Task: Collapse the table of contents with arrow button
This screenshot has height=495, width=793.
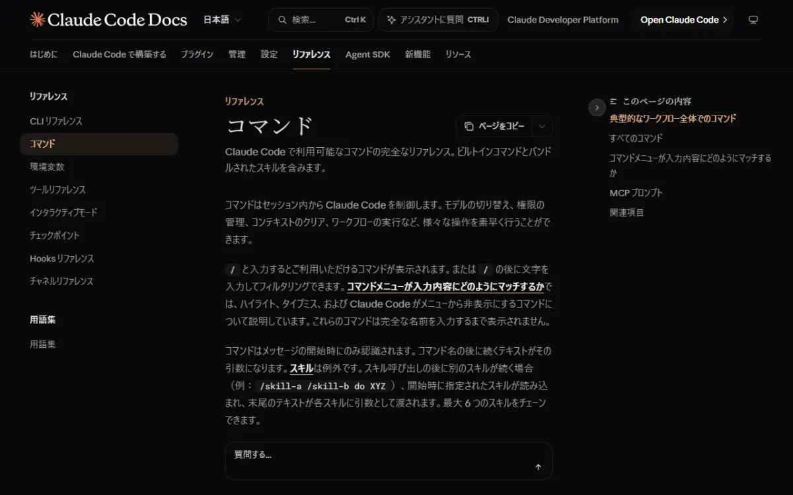Action: [x=597, y=108]
